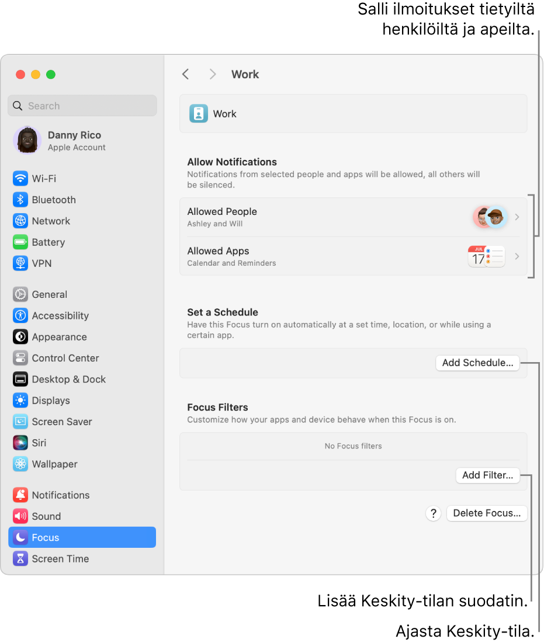Select the Appearance icon
This screenshot has height=643, width=544.
pyautogui.click(x=20, y=336)
